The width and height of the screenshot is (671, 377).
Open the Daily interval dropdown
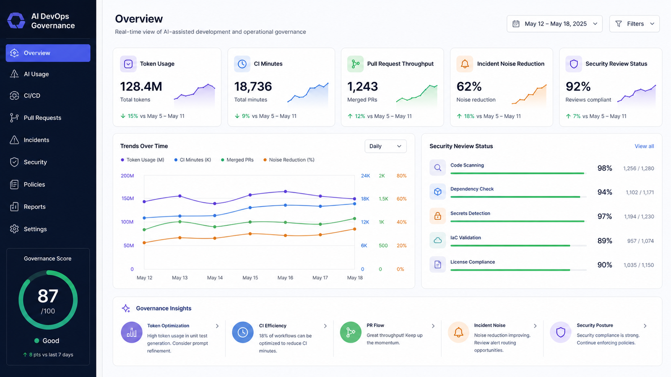[x=385, y=146]
